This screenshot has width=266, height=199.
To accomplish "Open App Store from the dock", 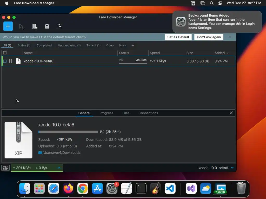I will pyautogui.click(x=97, y=188).
